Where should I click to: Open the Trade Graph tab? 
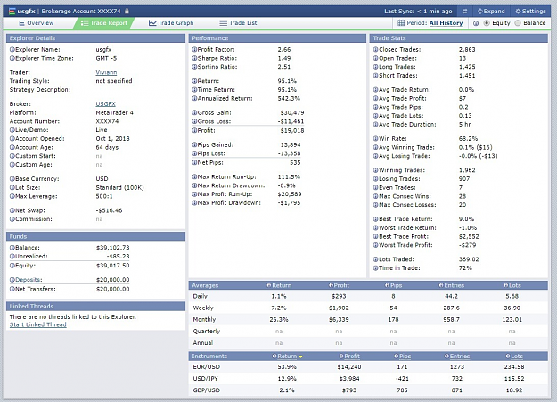point(171,23)
